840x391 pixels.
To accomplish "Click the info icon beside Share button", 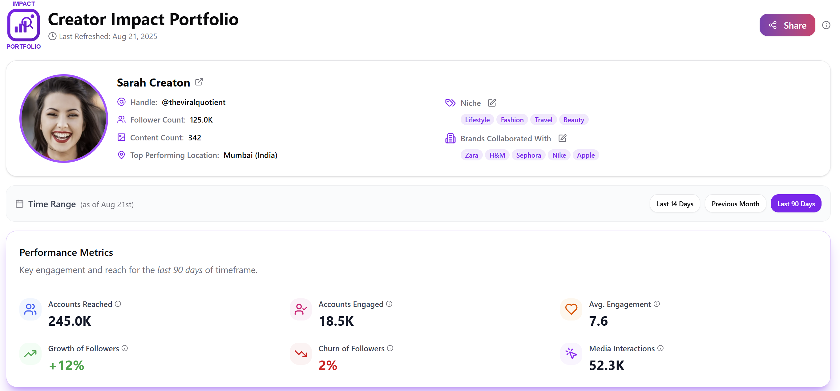I will tap(826, 25).
